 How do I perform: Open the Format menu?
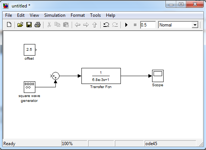click(x=78, y=15)
